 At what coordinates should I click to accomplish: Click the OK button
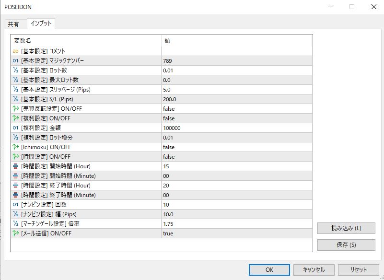269,269
